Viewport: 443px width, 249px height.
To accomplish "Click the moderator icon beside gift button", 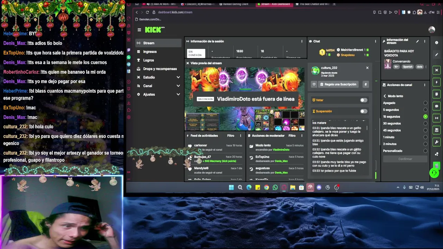I will (365, 84).
